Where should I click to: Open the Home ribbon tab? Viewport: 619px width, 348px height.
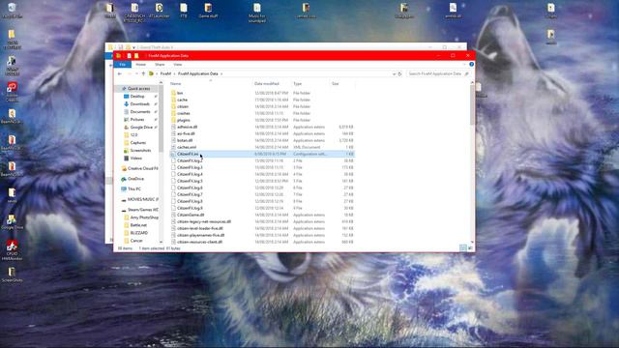click(x=140, y=65)
